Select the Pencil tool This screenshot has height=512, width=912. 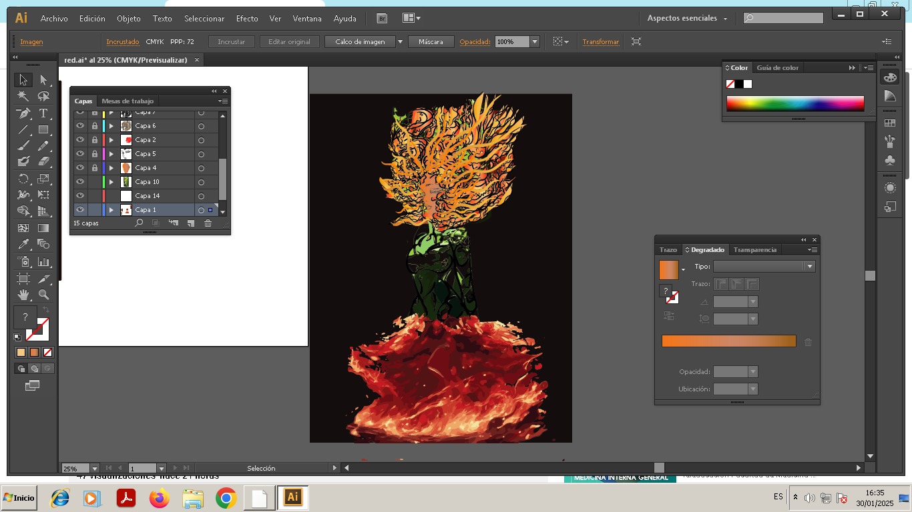44,145
